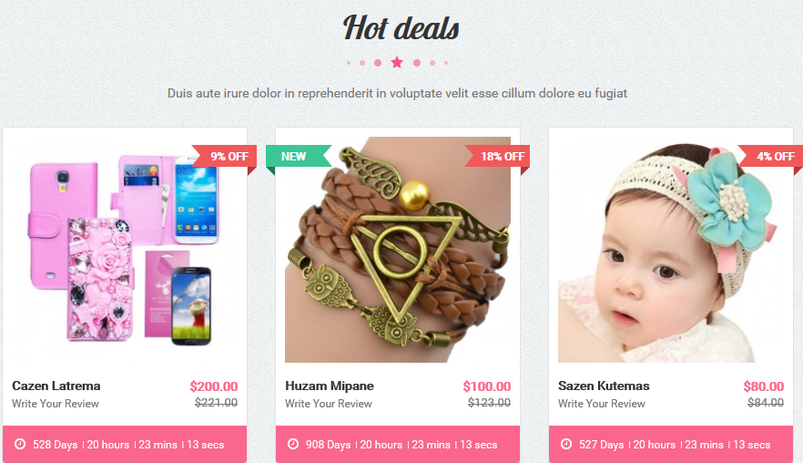Click the clock icon on Sazen Kutemas countdown
The height and width of the screenshot is (463, 803).
click(566, 444)
